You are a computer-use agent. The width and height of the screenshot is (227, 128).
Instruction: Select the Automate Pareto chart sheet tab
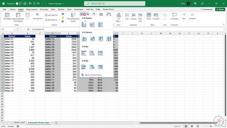(39, 123)
